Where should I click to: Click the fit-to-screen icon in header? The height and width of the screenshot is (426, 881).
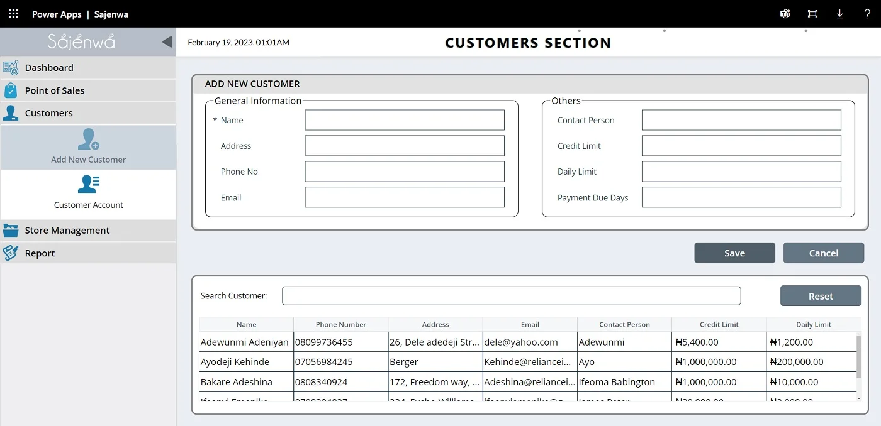click(812, 14)
